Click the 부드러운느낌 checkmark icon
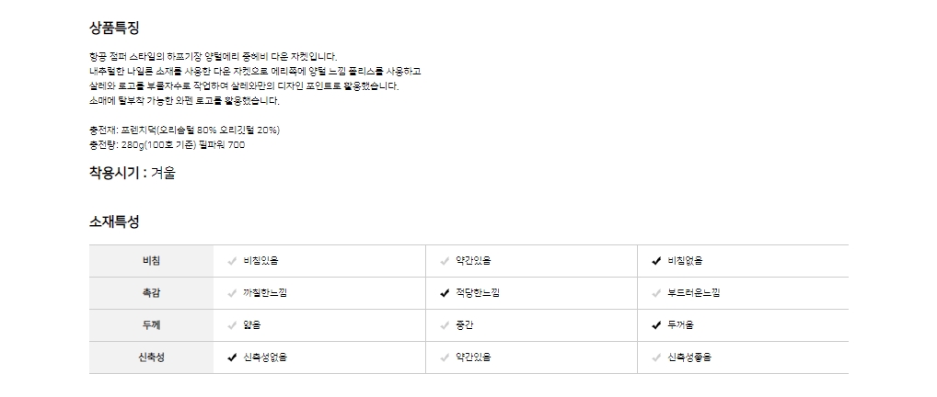Image resolution: width=937 pixels, height=397 pixels. pyautogui.click(x=656, y=293)
